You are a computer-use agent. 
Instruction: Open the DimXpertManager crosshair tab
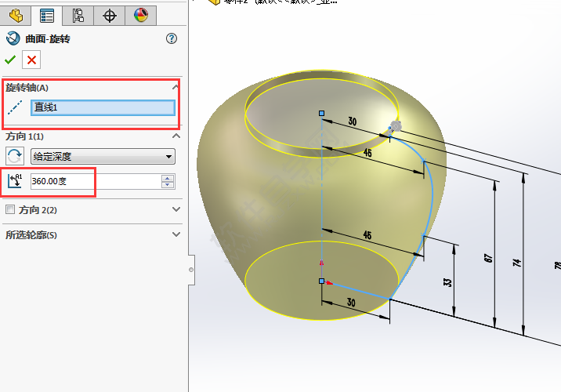pos(110,16)
